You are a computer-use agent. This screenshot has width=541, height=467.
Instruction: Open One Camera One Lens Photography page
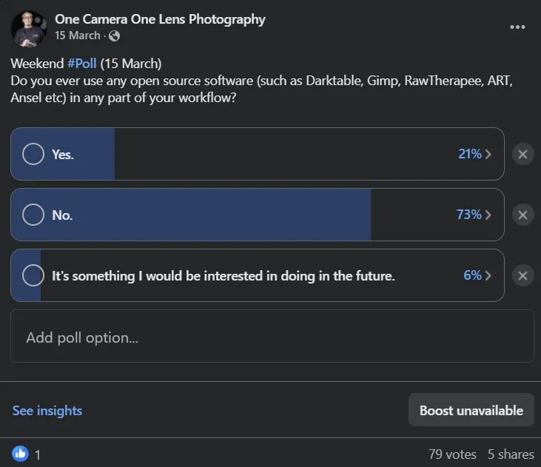click(x=160, y=19)
